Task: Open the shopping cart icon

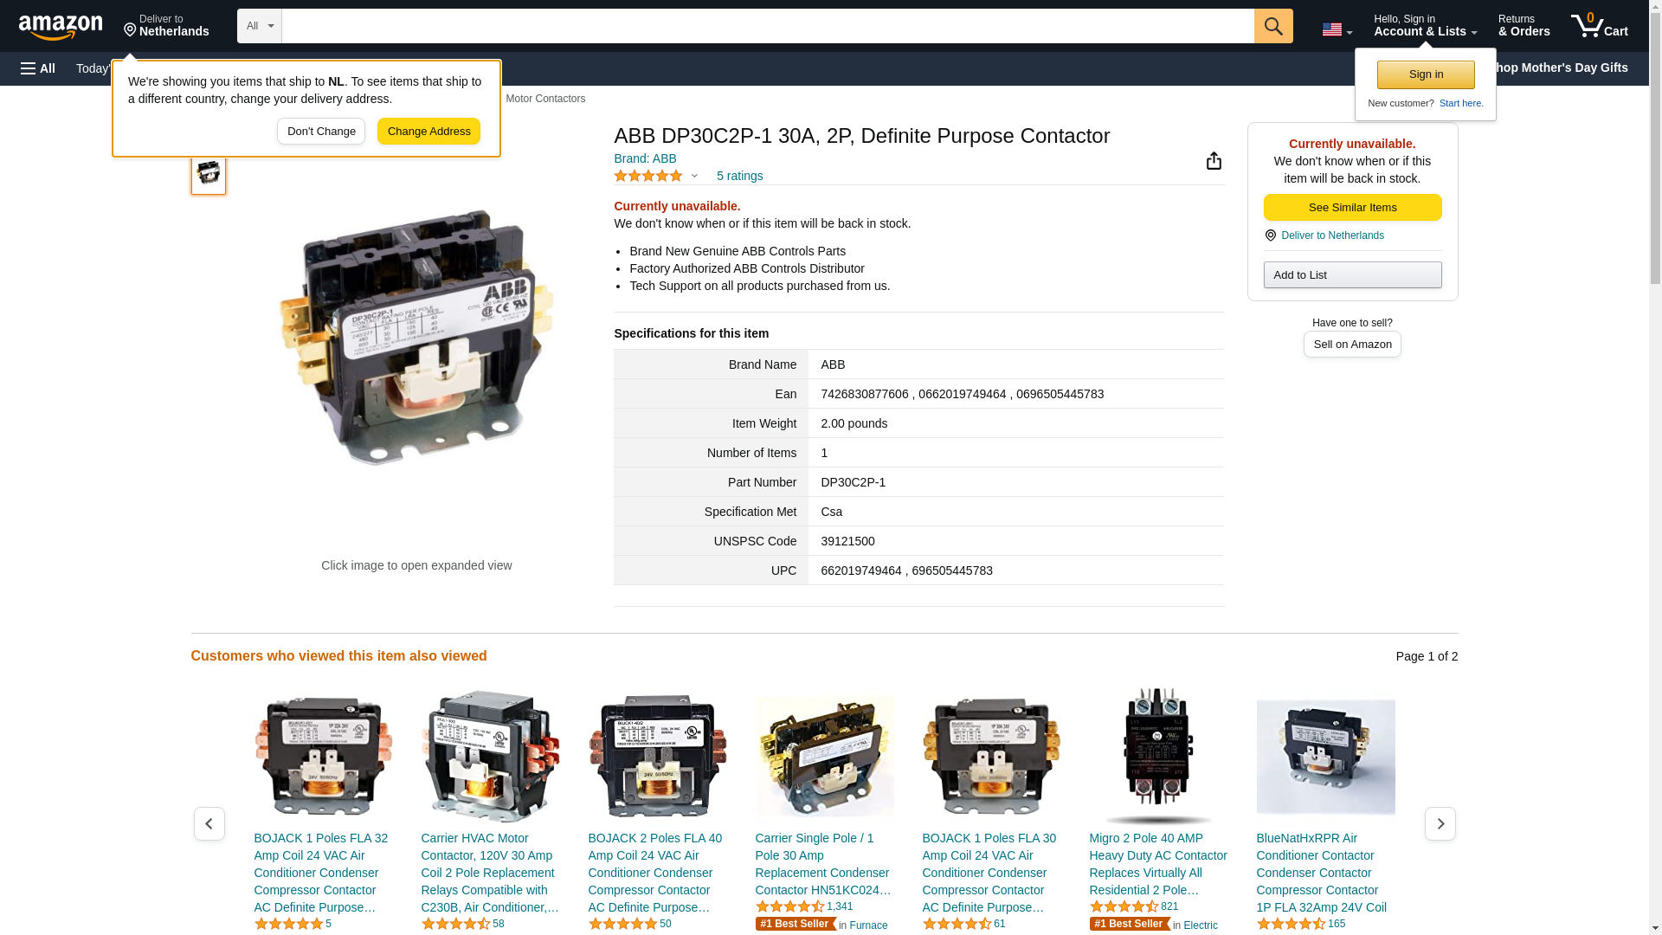Action: tap(1600, 26)
